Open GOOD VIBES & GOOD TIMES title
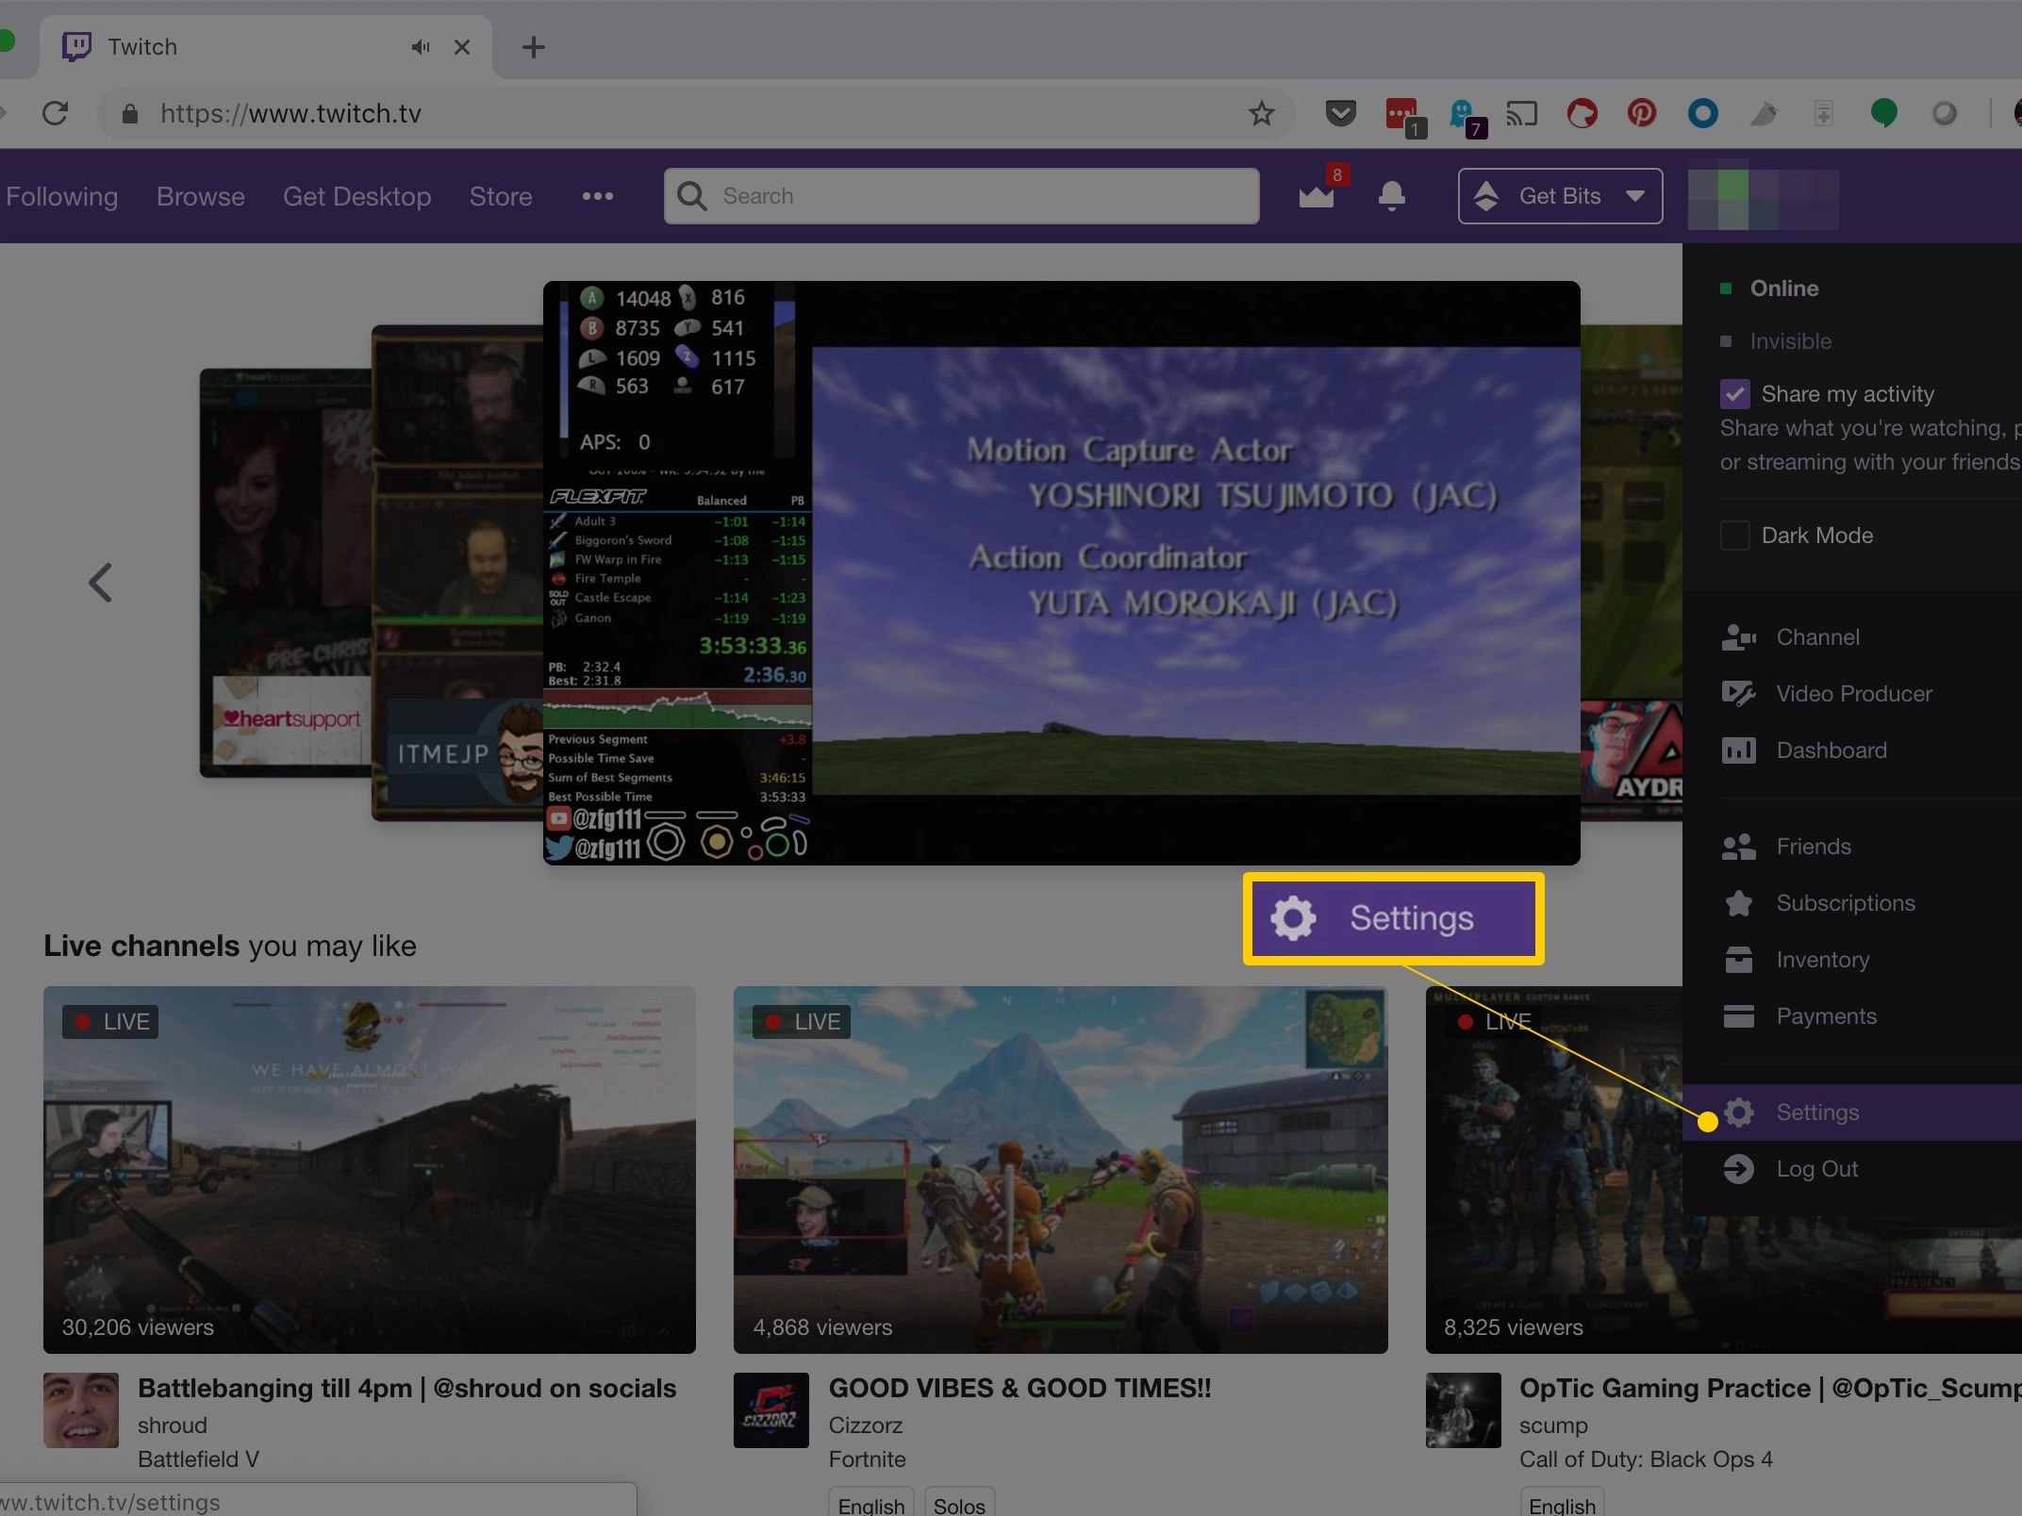Image resolution: width=2022 pixels, height=1516 pixels. [x=1019, y=1388]
